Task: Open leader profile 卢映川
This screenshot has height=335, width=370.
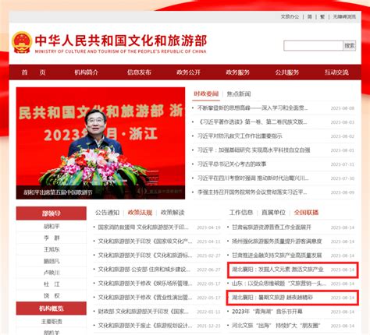Action: tap(52, 273)
